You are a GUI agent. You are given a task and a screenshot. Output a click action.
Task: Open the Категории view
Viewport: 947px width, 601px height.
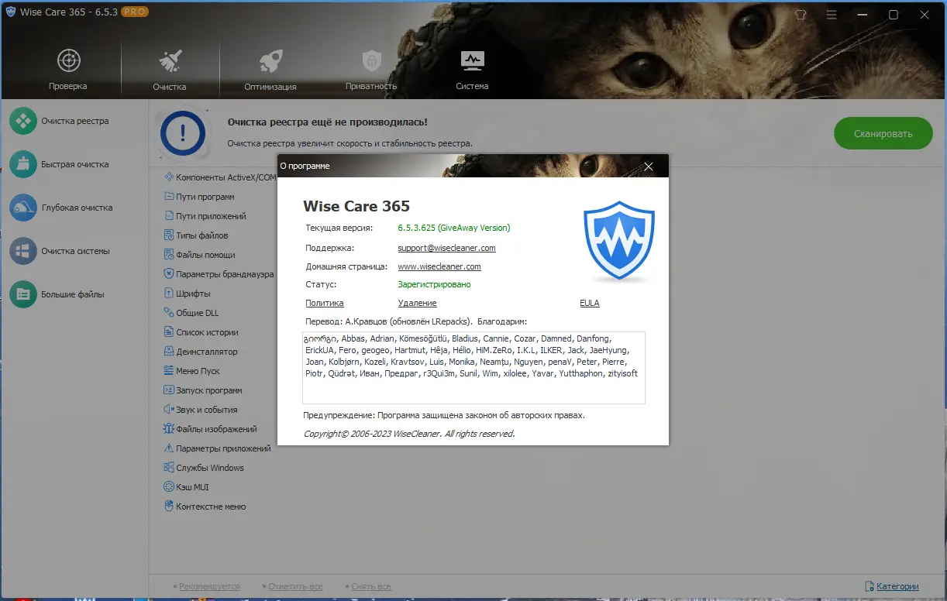click(897, 586)
